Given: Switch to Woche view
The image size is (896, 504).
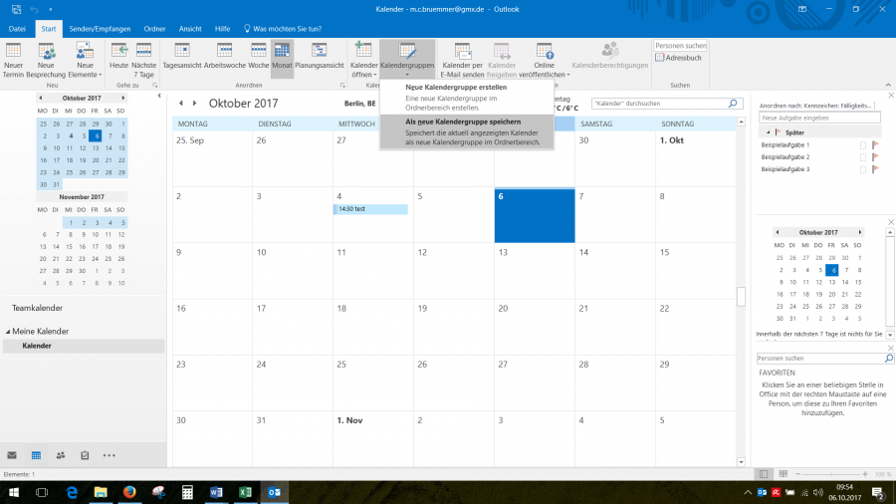Looking at the screenshot, I should [x=258, y=56].
